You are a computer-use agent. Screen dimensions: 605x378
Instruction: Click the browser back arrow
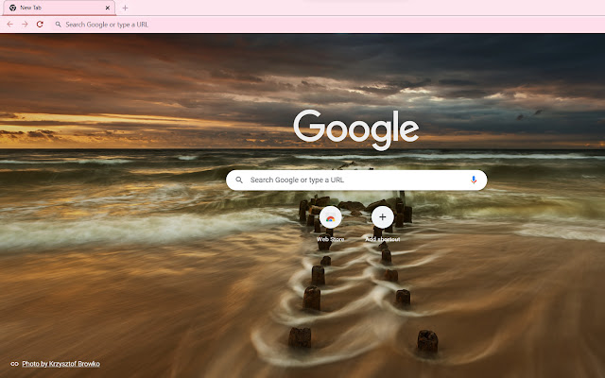tap(10, 25)
